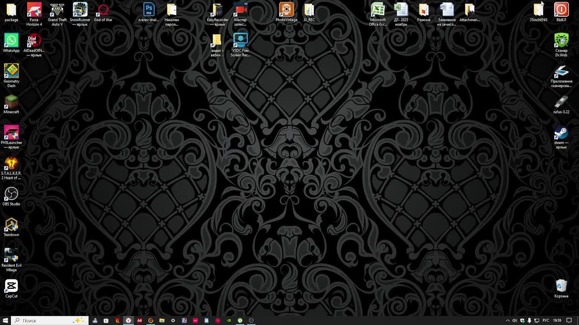Click the OBS Studio shortcut

pos(11,196)
